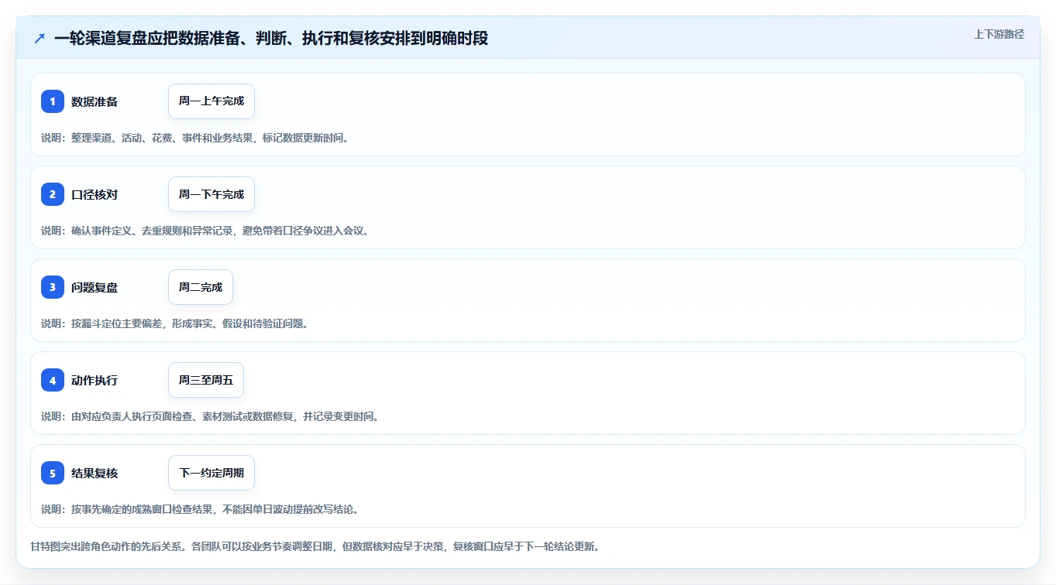The height and width of the screenshot is (585, 1056).
Task: Click the description starting 按漏斗定位主要偏差
Action: tap(174, 323)
